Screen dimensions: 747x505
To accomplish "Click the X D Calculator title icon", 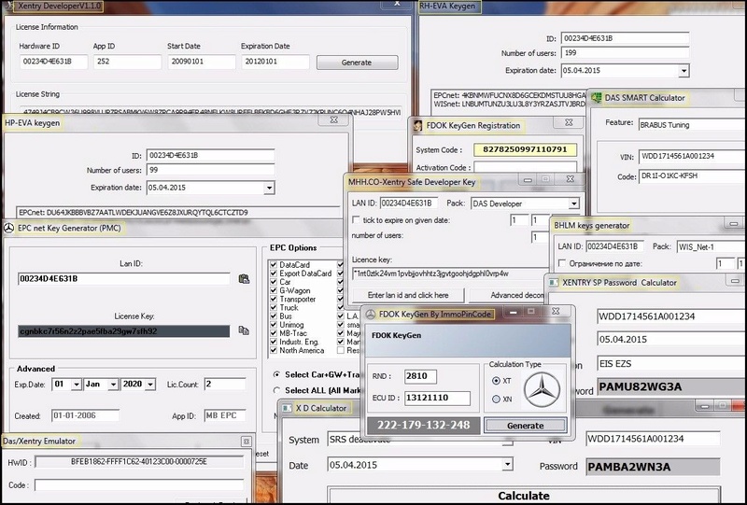I will coord(287,408).
